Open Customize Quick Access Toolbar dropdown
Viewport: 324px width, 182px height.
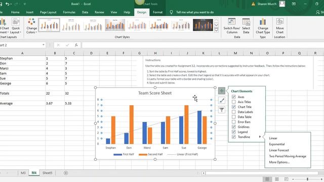[x=25, y=4]
